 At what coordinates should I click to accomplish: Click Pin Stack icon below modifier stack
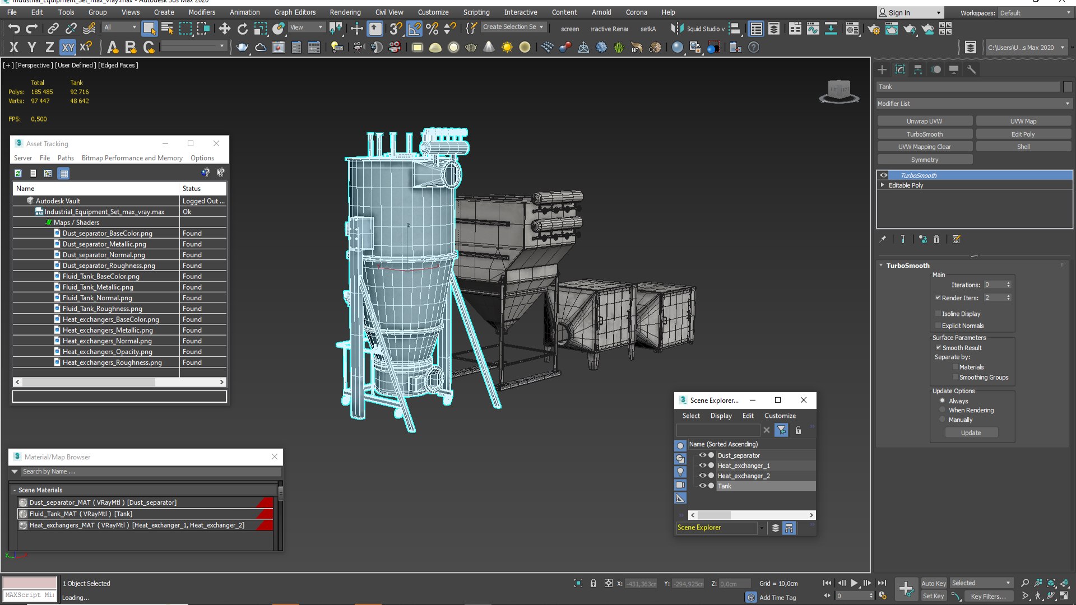[x=883, y=239]
